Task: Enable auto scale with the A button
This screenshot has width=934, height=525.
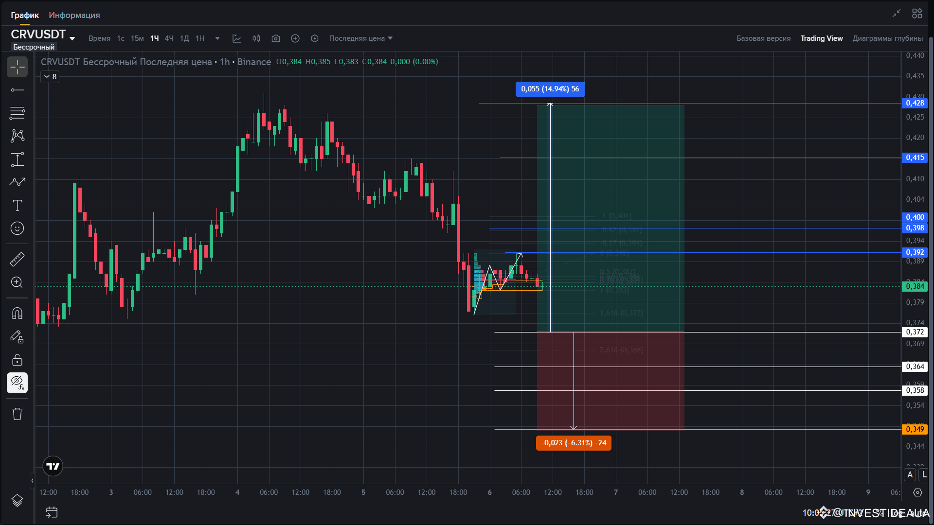Action: coord(910,475)
